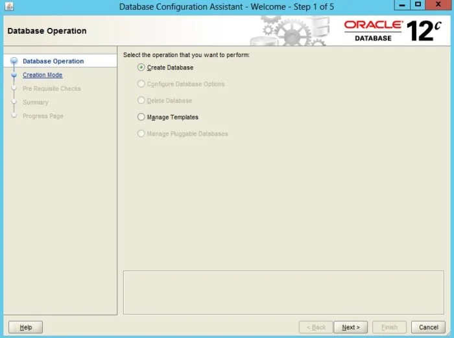Close the Database Configuration Assistant window
The width and height of the screenshot is (454, 338).
(438, 5)
